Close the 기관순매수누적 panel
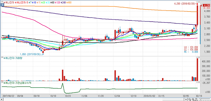 pos(199,82)
